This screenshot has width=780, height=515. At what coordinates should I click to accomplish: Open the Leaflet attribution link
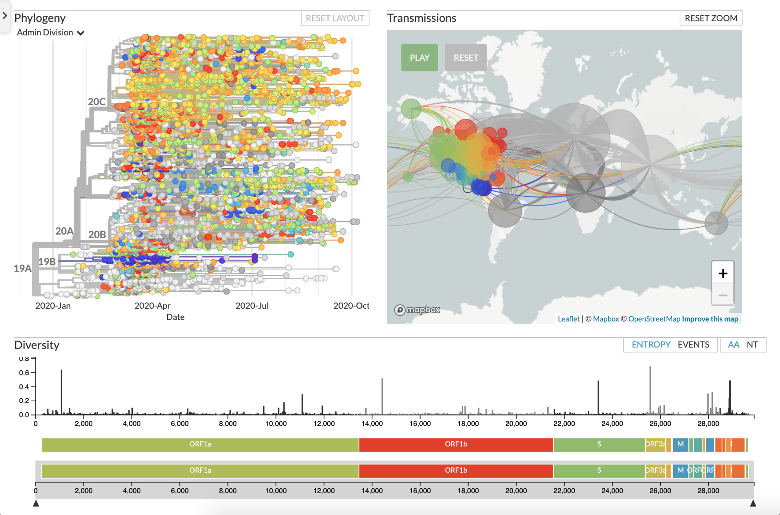tap(568, 319)
